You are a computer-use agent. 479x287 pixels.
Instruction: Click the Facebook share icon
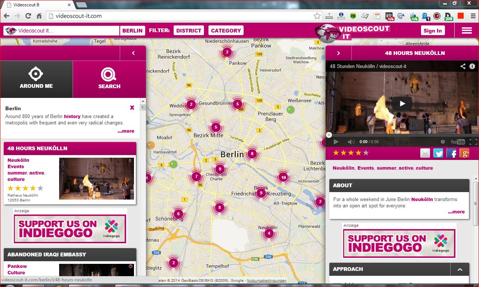click(x=451, y=153)
